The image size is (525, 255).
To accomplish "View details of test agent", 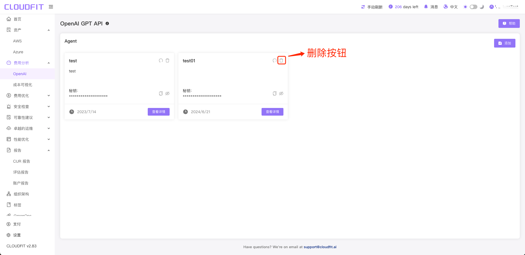I will (159, 112).
